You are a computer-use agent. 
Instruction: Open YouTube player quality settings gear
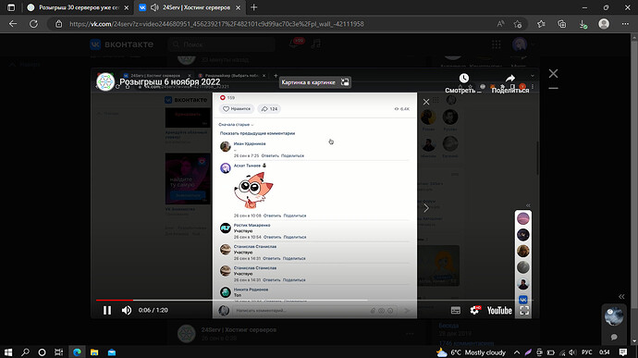475,310
